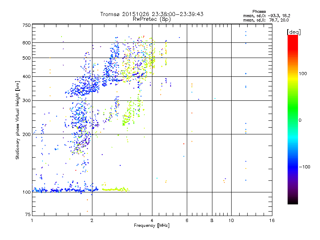
Task: Click y-axis tick label '400'
Action: [26, 76]
